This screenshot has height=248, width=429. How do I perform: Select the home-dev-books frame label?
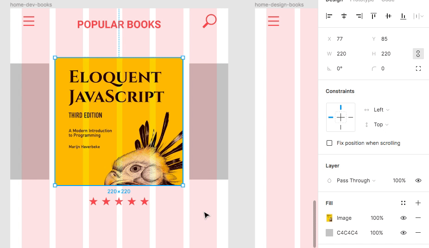(x=31, y=5)
